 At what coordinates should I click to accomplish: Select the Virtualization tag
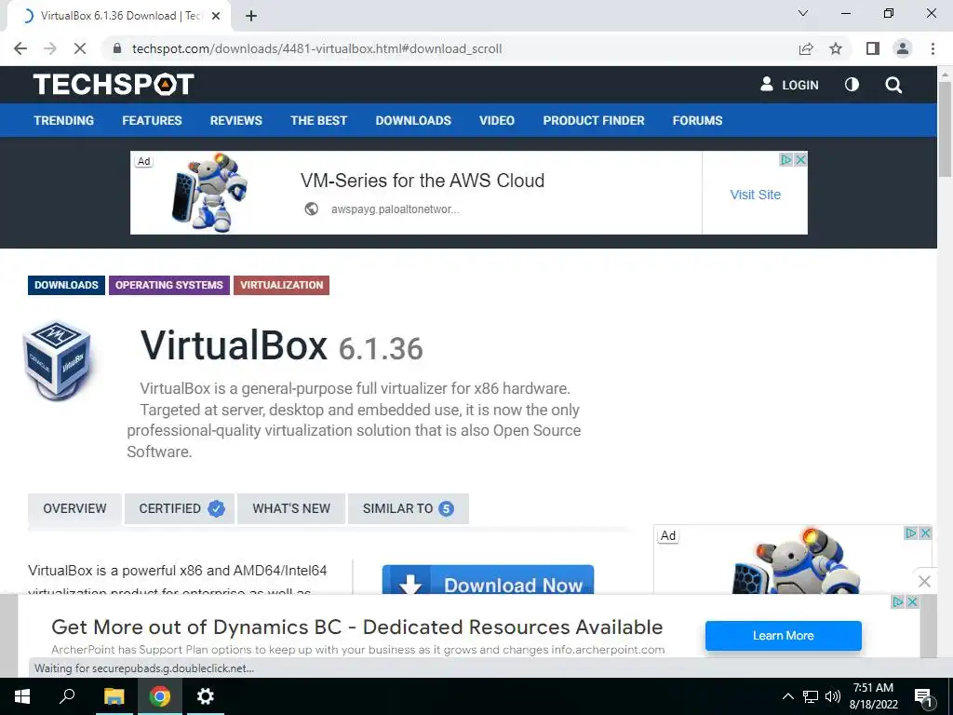coord(281,285)
